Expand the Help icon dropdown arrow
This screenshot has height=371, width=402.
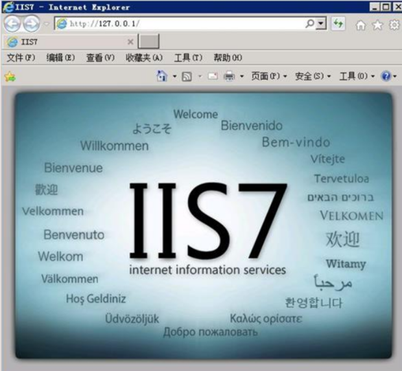point(395,76)
